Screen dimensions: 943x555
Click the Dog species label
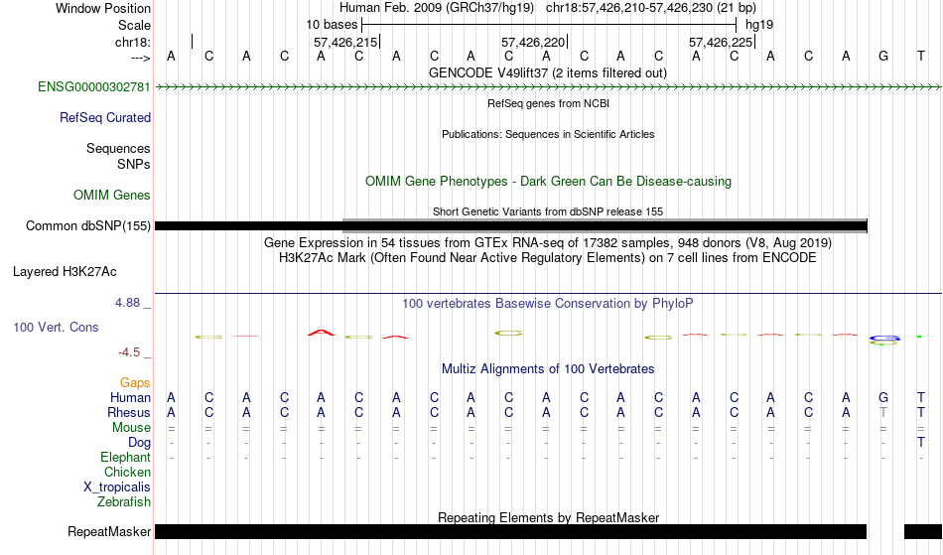click(x=140, y=443)
